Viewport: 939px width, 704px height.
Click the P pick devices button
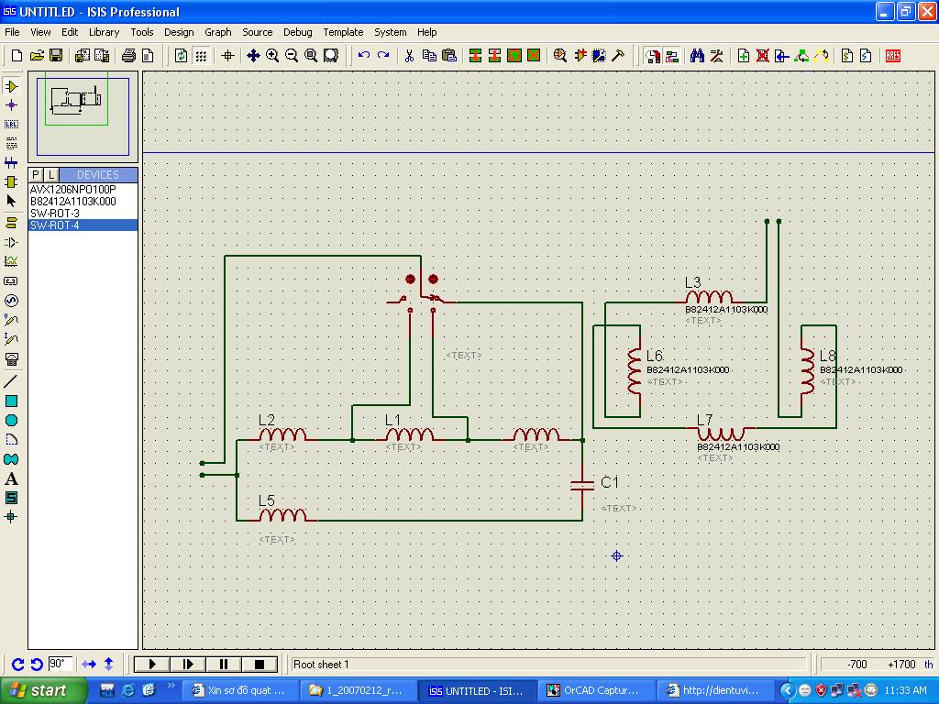36,174
